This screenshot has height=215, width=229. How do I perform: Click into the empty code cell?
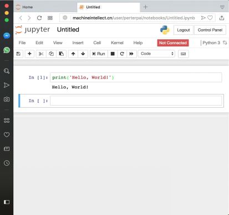[x=136, y=101]
